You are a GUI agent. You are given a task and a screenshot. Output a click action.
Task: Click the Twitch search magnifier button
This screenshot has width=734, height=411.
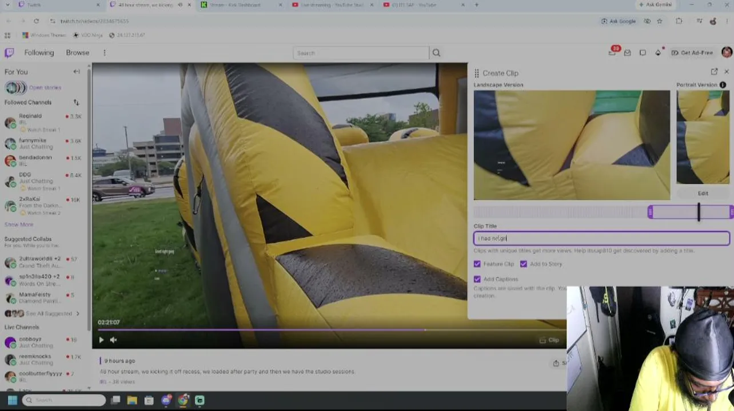[x=436, y=53]
